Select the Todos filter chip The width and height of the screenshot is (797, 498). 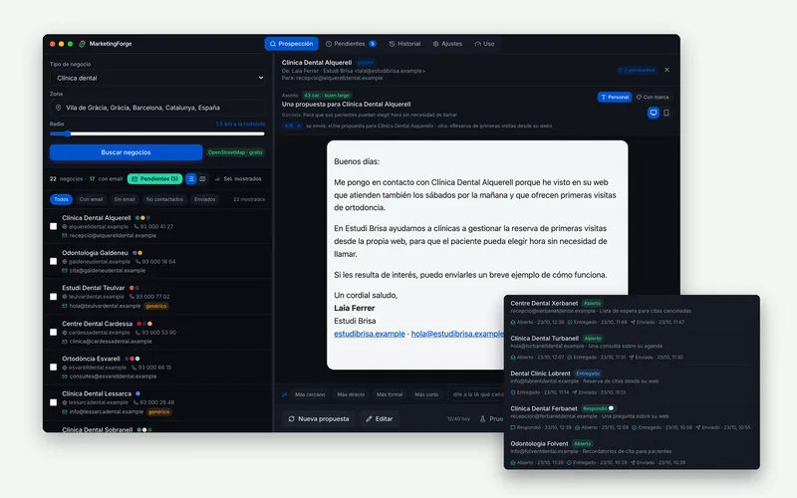61,199
